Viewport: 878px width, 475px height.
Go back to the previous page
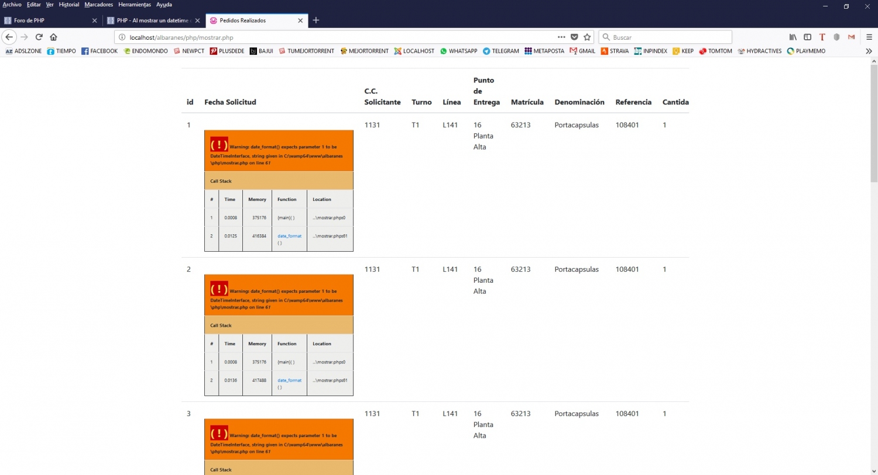(9, 37)
